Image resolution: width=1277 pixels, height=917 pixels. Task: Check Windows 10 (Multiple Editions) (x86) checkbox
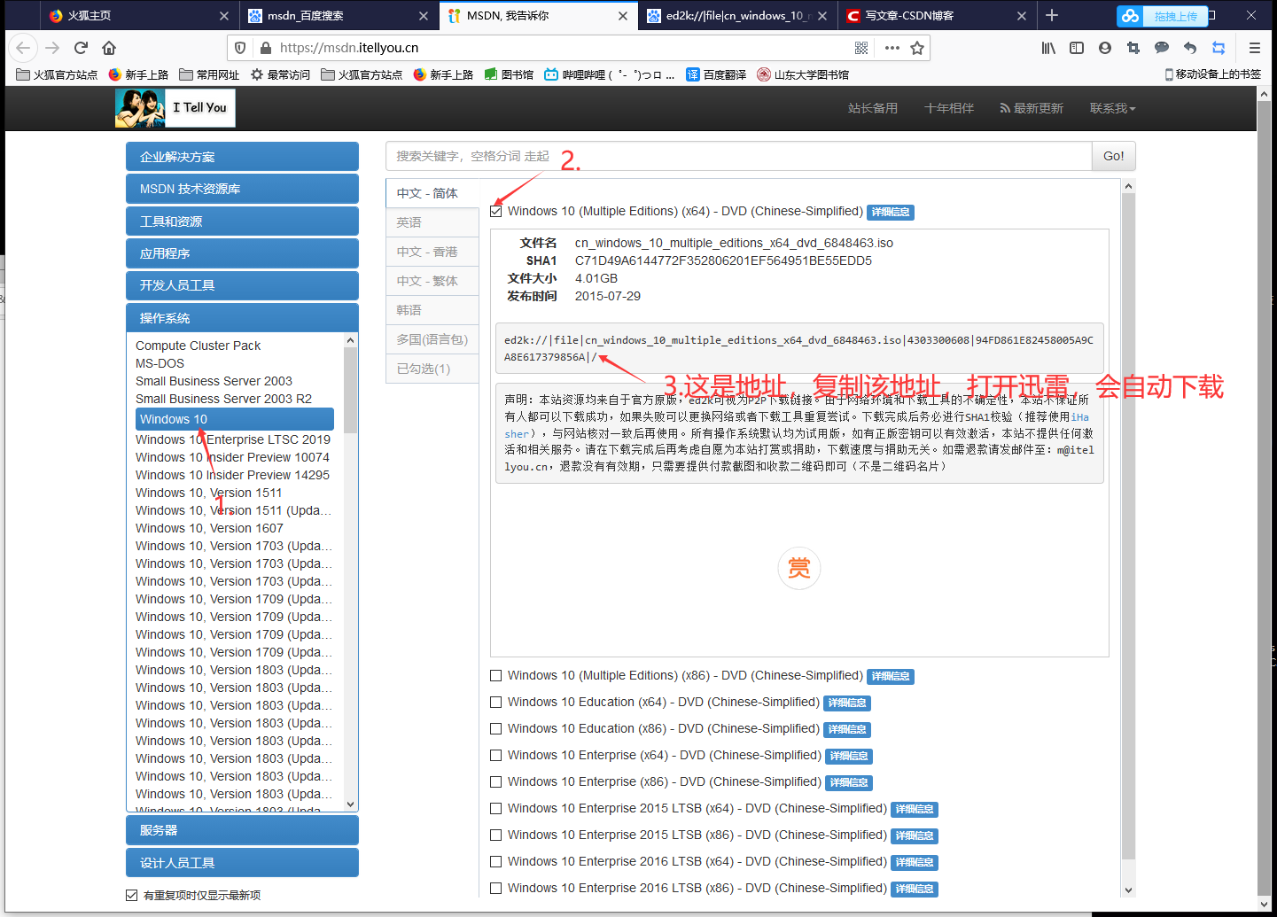pyautogui.click(x=496, y=675)
